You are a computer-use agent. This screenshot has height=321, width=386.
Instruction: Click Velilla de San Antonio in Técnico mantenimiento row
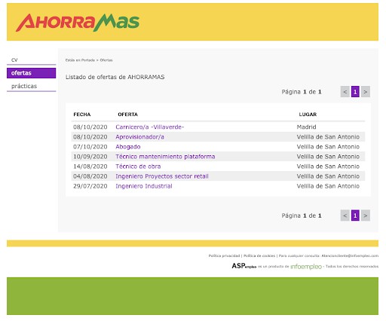click(328, 157)
